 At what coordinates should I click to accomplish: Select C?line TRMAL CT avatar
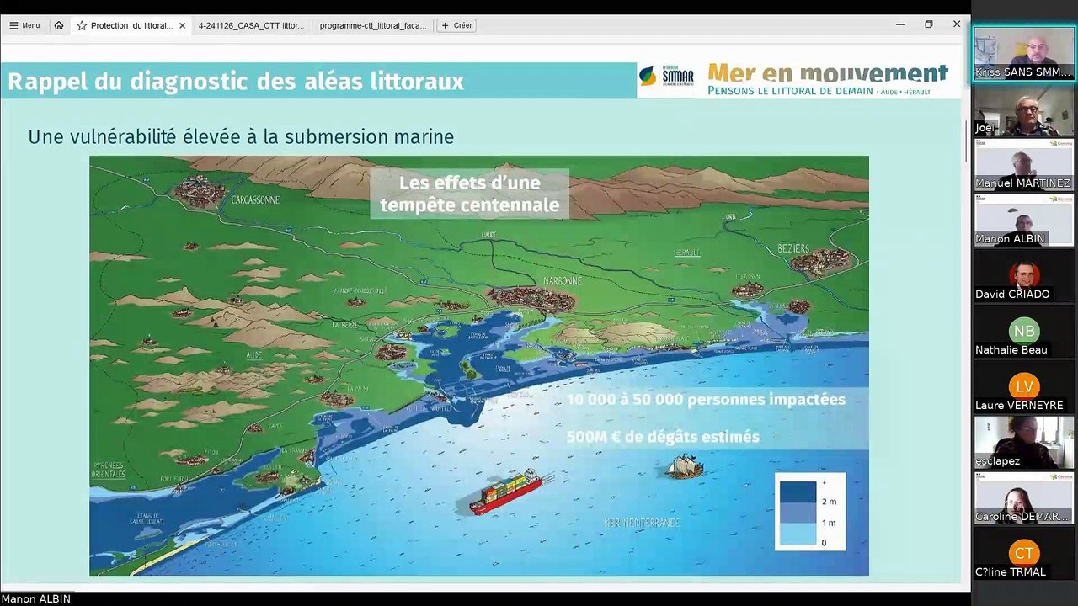click(x=1024, y=553)
